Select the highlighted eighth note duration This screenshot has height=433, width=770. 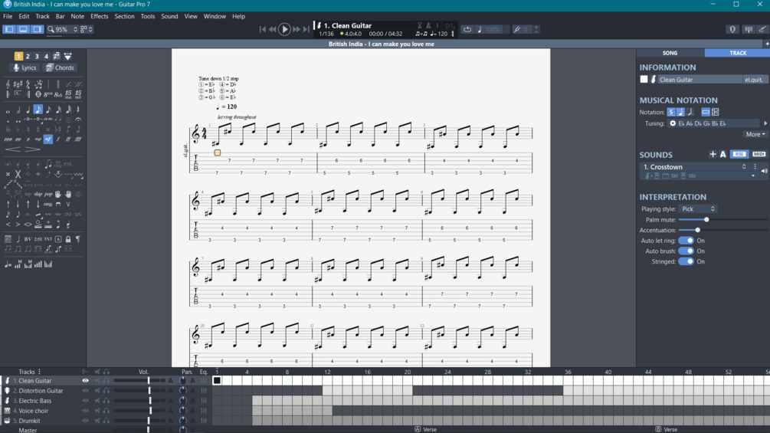pyautogui.click(x=38, y=110)
